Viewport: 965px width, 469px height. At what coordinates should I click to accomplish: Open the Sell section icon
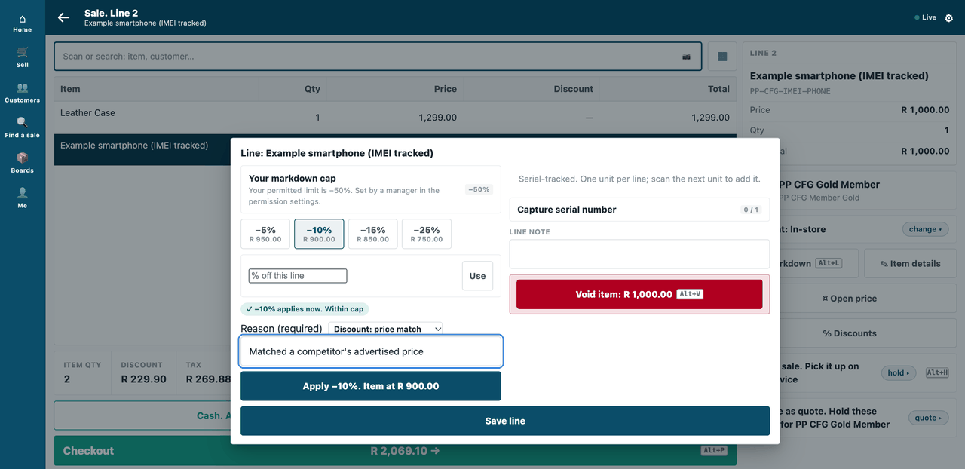(x=23, y=52)
